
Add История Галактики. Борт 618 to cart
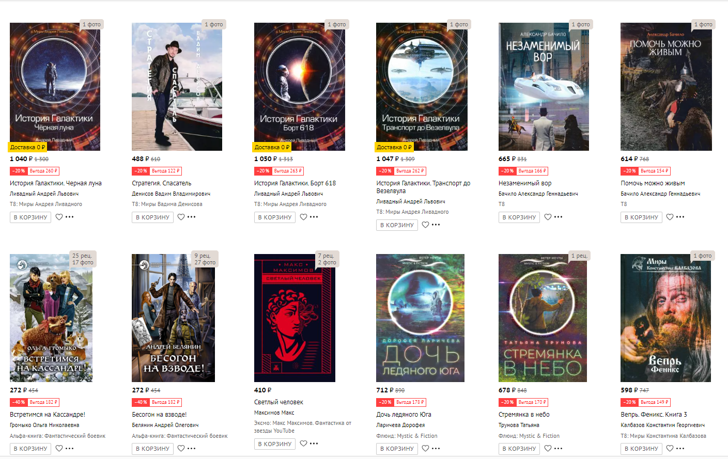click(x=275, y=217)
